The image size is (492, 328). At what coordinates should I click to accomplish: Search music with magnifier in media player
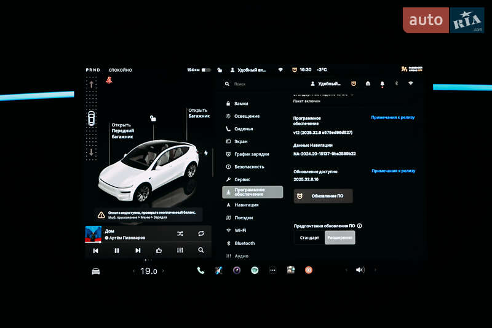point(201,250)
